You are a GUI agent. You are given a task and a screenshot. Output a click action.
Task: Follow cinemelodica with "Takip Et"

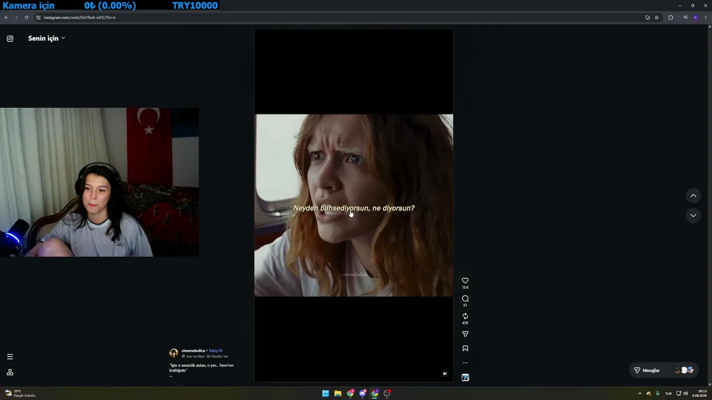[x=215, y=351]
